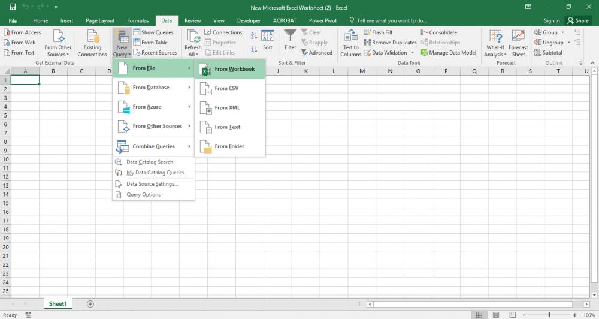Click the zoom in plus button

[x=574, y=315]
